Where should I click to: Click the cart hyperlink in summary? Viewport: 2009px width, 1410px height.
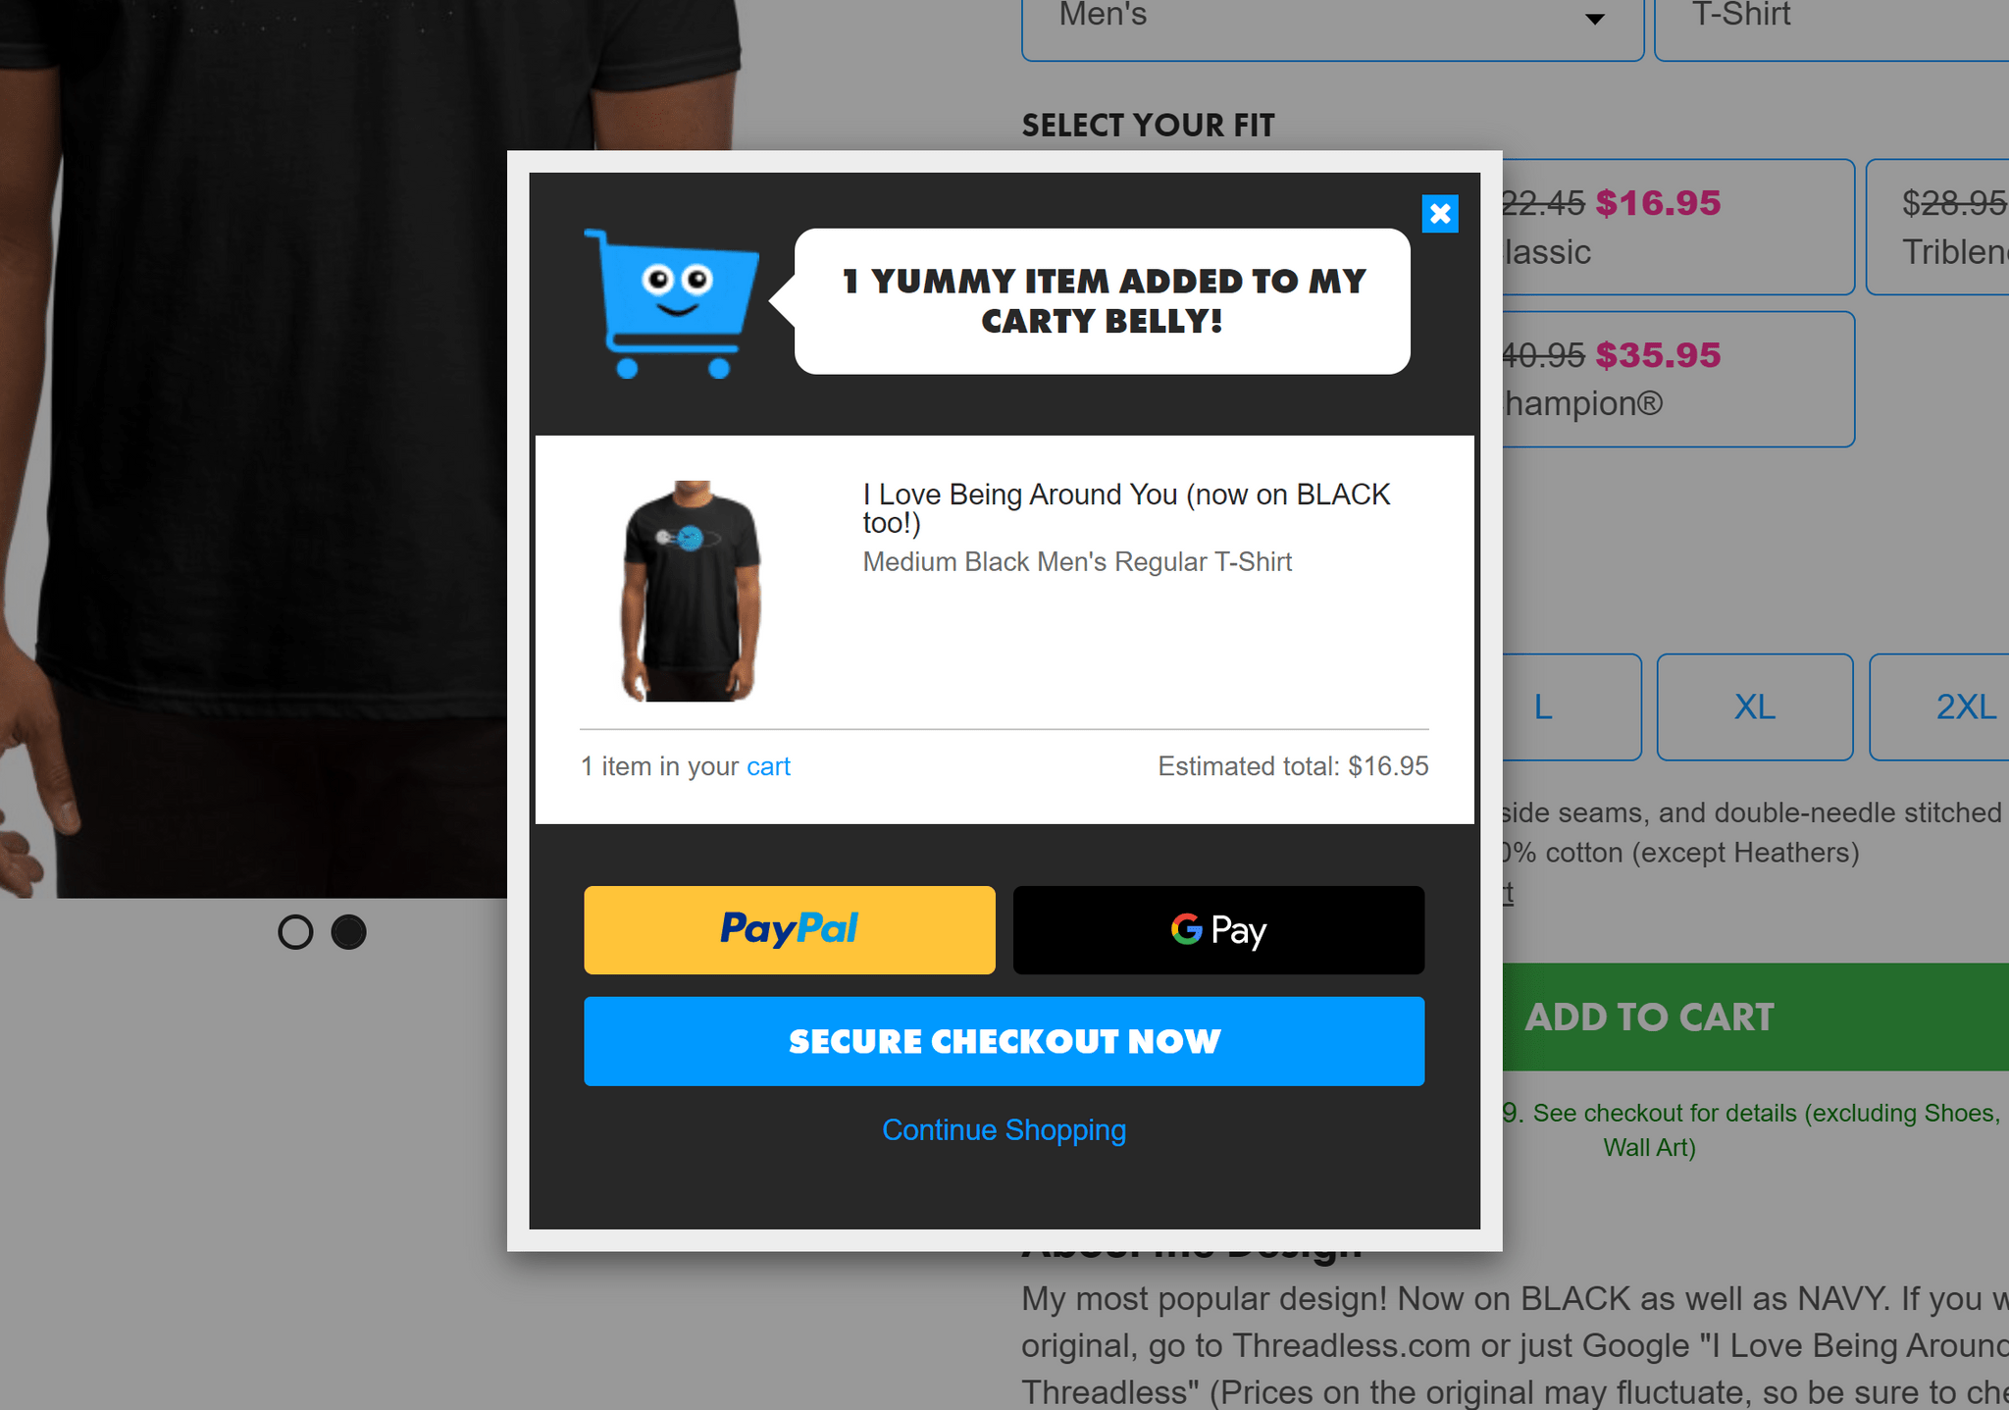coord(769,765)
